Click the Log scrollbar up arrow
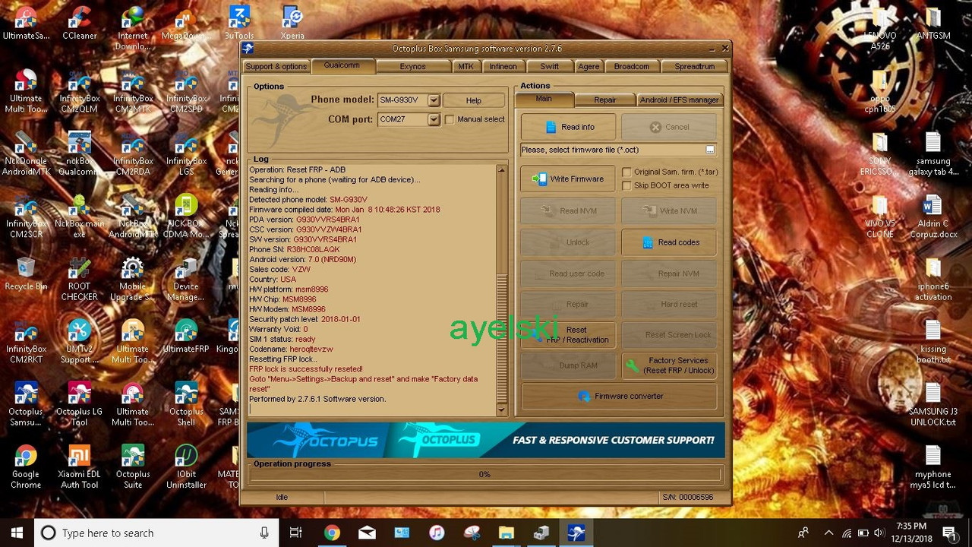Viewport: 972px width, 547px height. coord(501,170)
